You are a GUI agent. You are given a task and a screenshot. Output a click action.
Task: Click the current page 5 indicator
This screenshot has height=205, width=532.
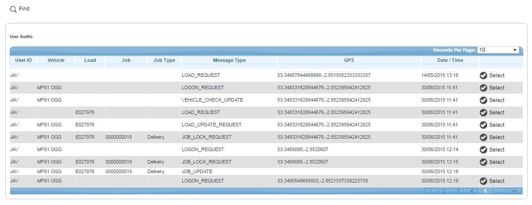coord(485,191)
